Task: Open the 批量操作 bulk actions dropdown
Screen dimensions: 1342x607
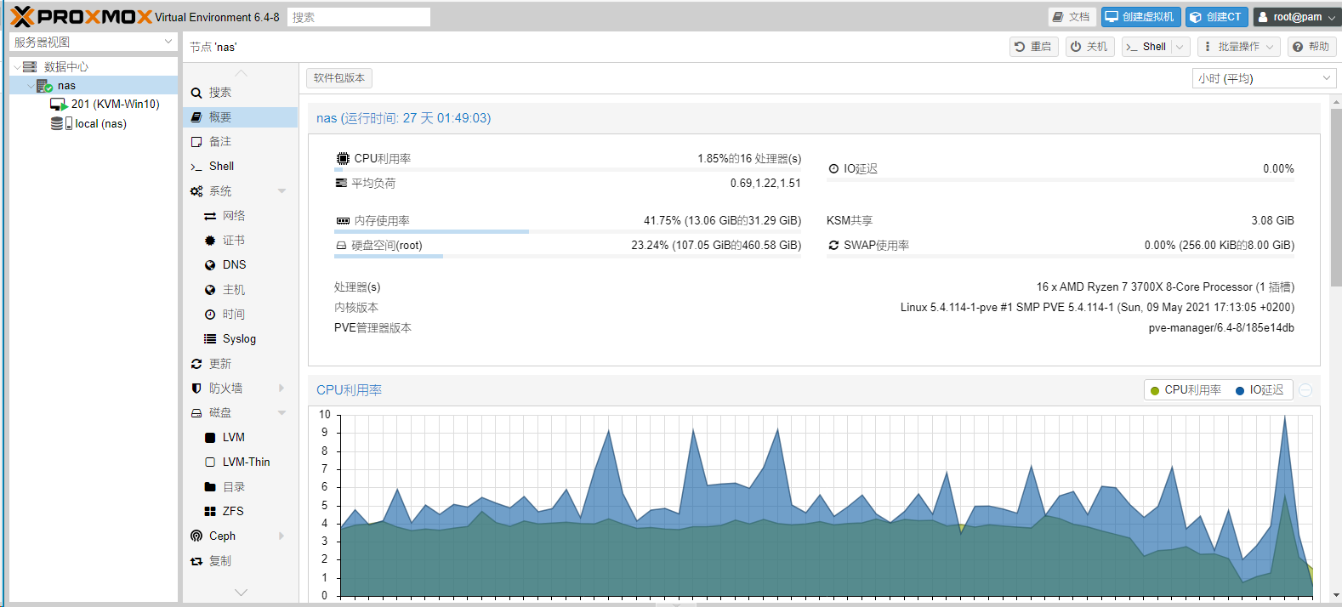Action: 1238,47
